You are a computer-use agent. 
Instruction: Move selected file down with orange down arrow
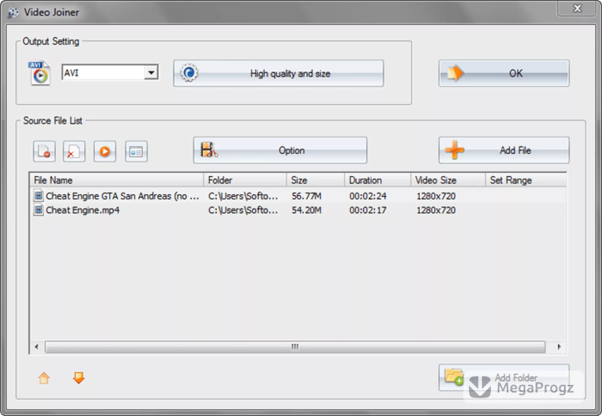78,378
